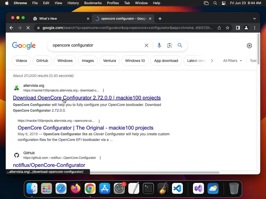Open options for GitHub notiflux result

point(100,158)
